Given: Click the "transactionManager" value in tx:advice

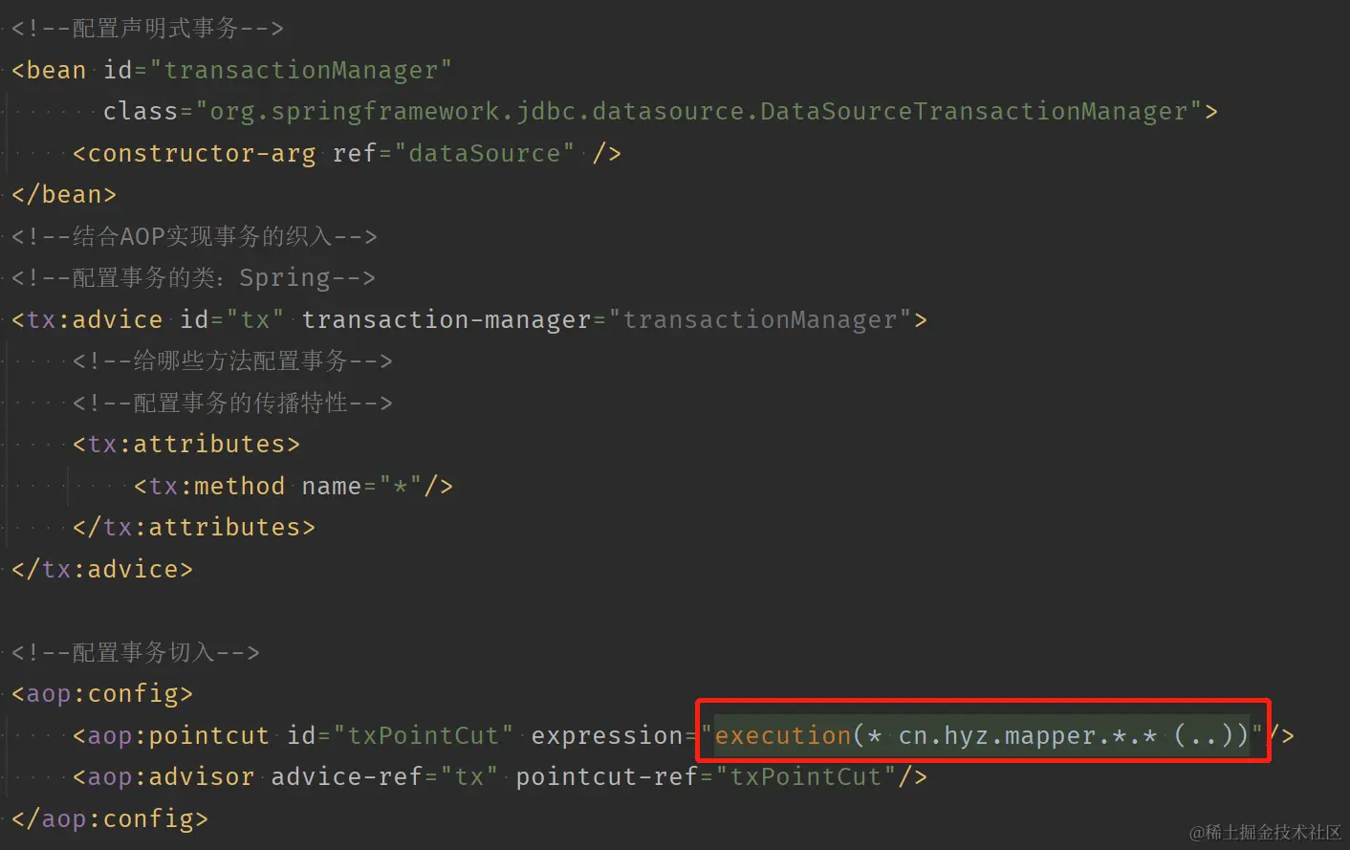Looking at the screenshot, I should coord(760,319).
